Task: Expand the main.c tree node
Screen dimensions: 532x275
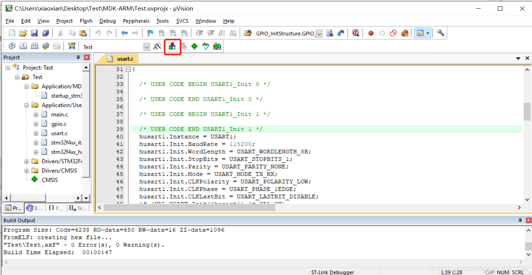Action: [36, 114]
